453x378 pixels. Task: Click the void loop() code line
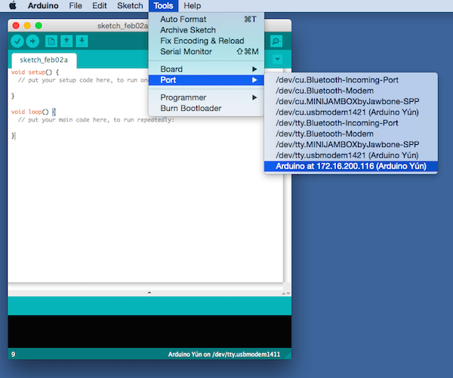tap(33, 112)
